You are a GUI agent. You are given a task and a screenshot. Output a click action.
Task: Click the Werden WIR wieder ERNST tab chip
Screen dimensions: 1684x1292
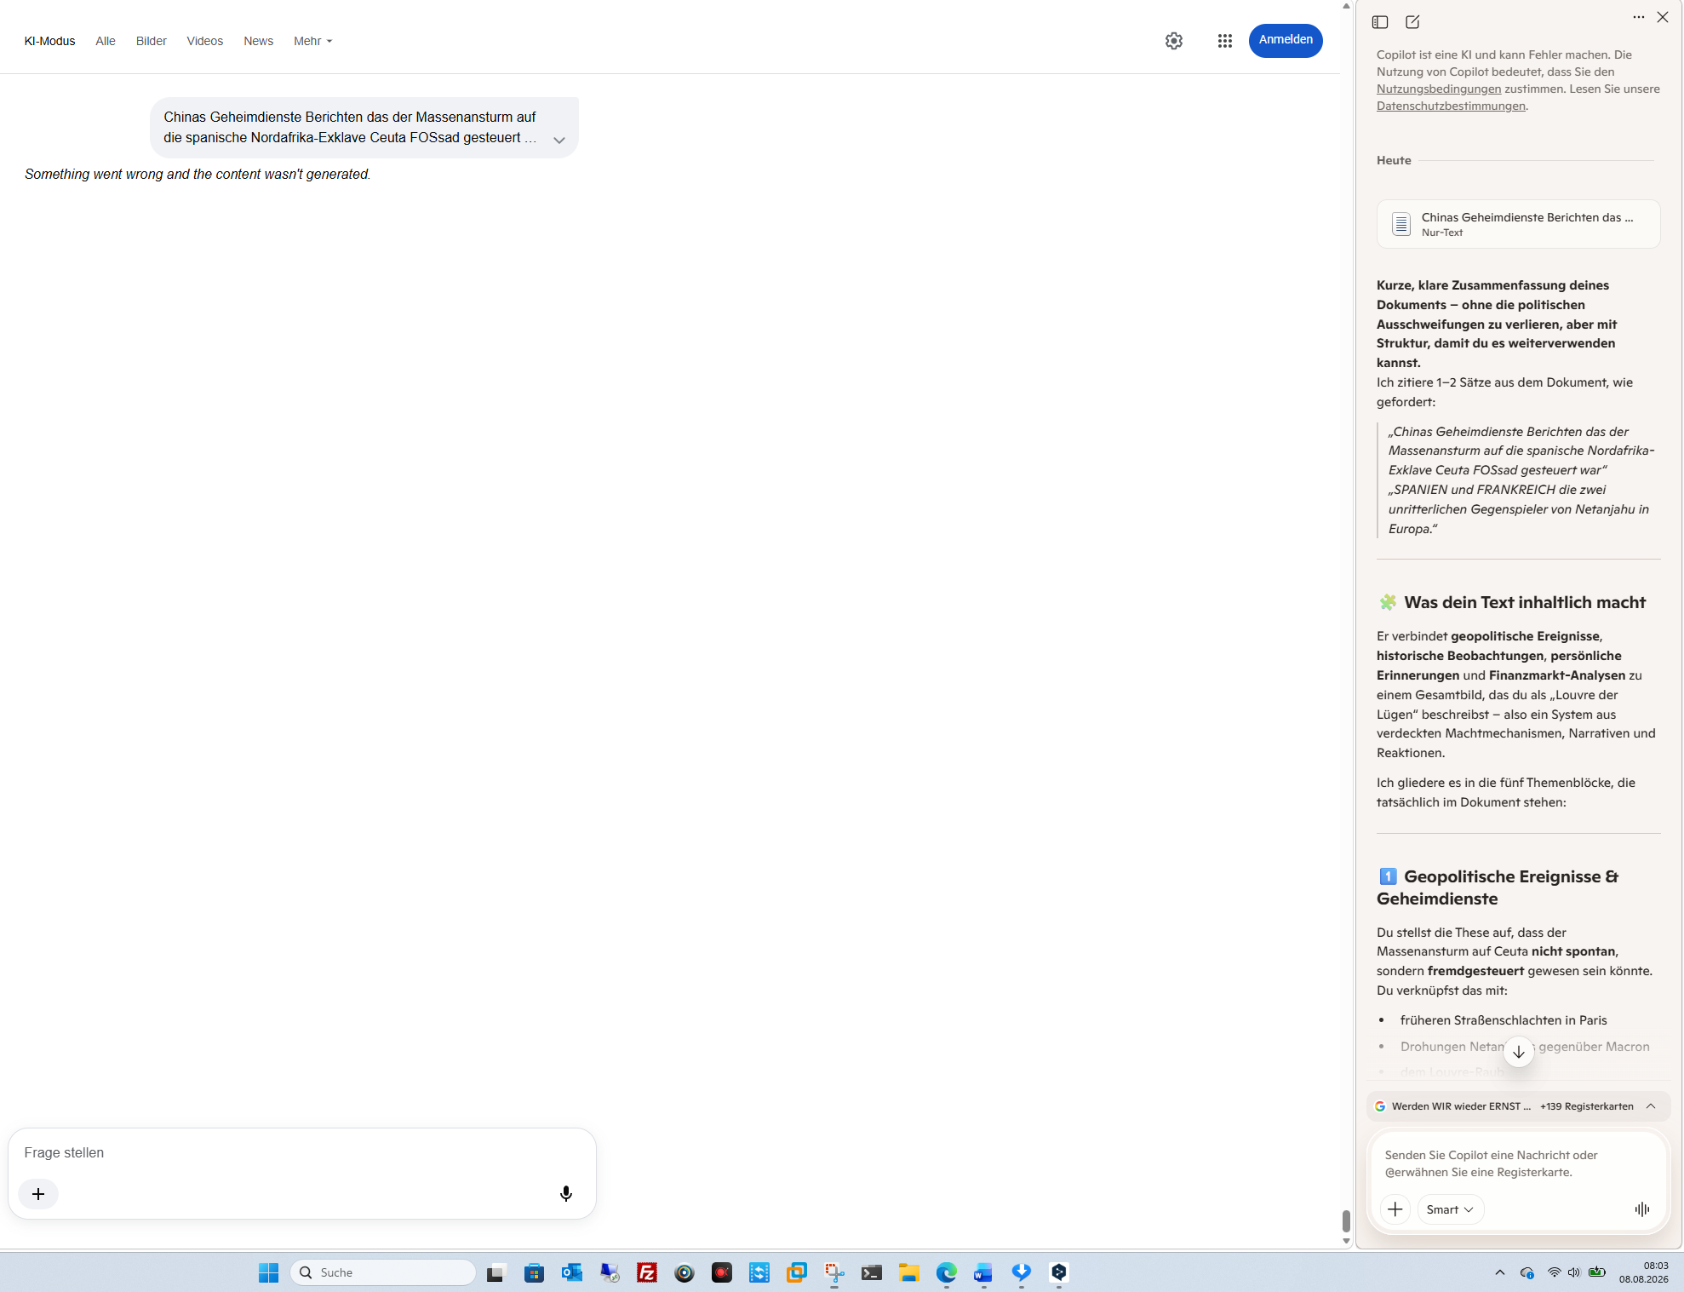tap(1453, 1106)
